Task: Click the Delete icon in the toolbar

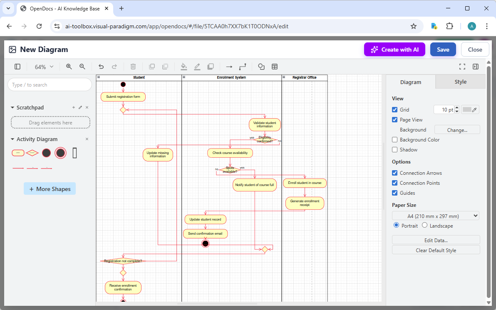Action: coord(133,67)
